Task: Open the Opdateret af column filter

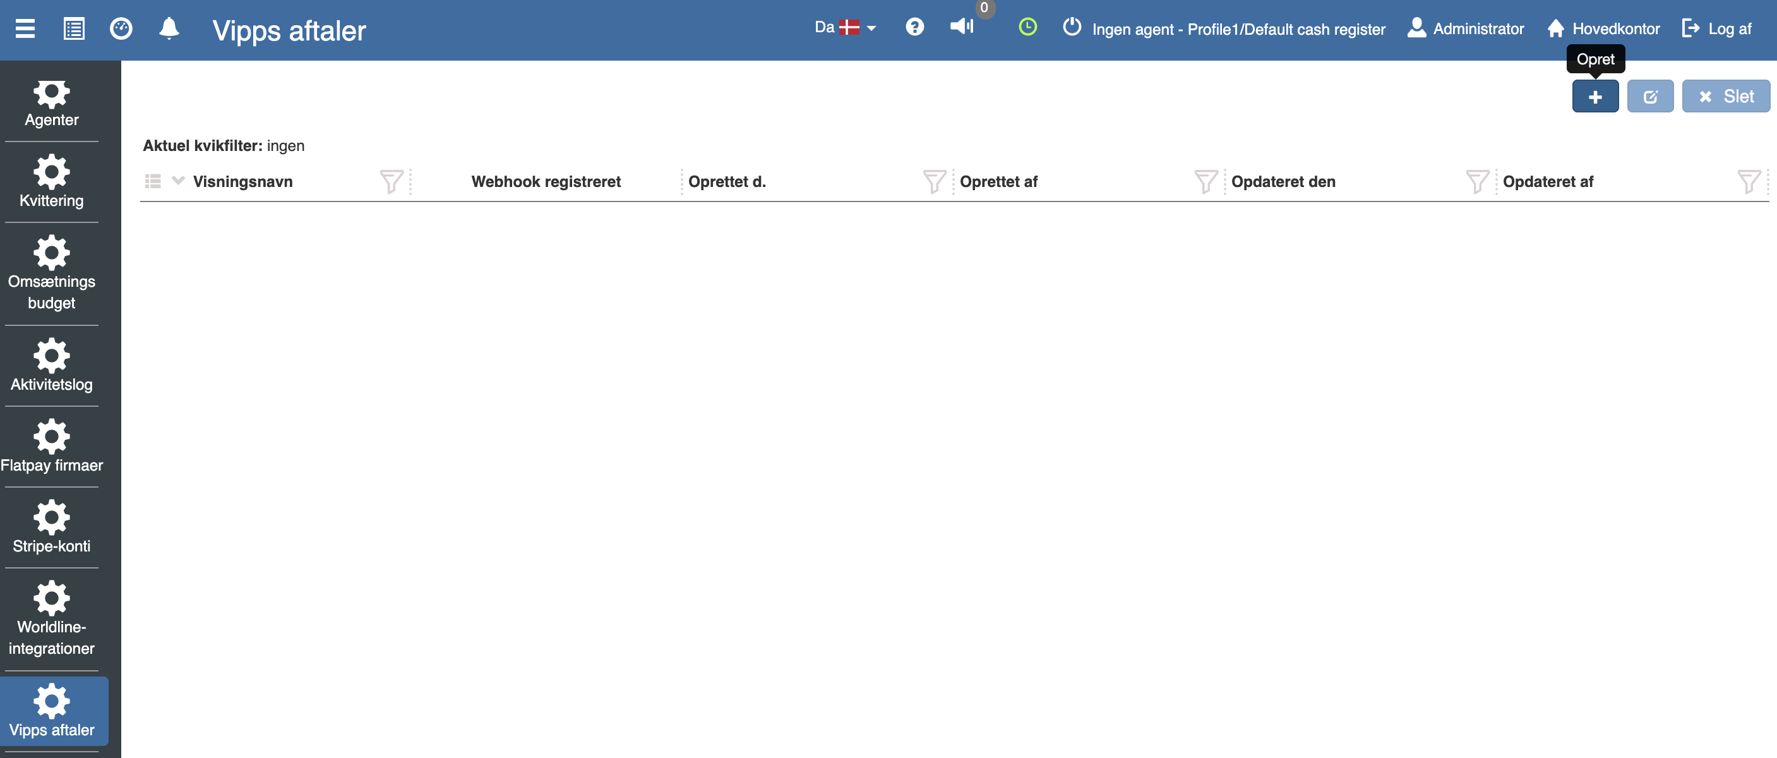Action: (1748, 182)
